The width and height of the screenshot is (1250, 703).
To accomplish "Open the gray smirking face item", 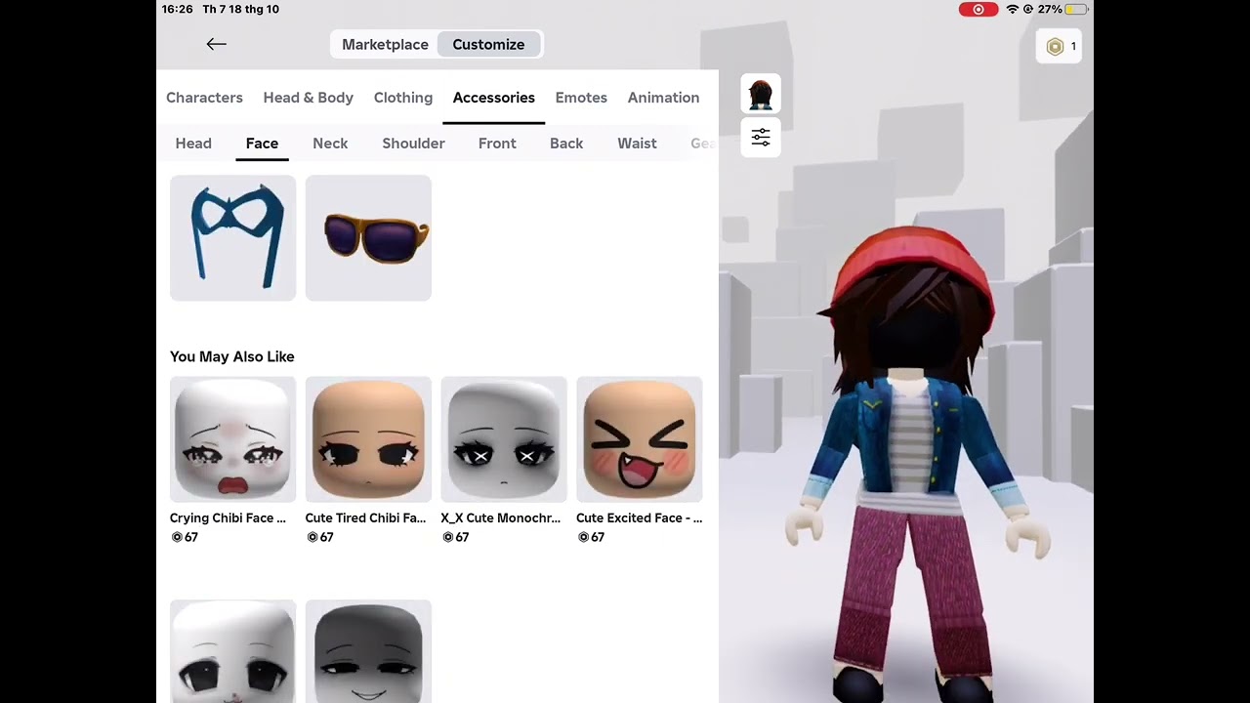I will 368,651.
